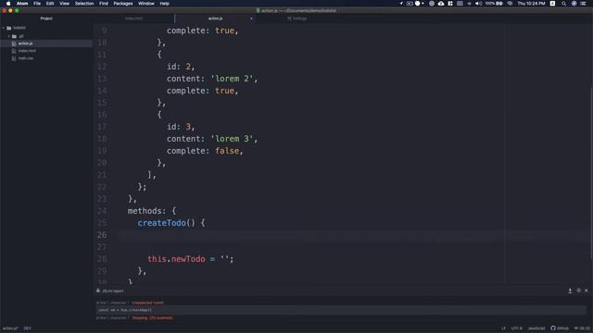Click the macOS volume icon
Image resolution: width=593 pixels, height=333 pixels.
coord(478,4)
